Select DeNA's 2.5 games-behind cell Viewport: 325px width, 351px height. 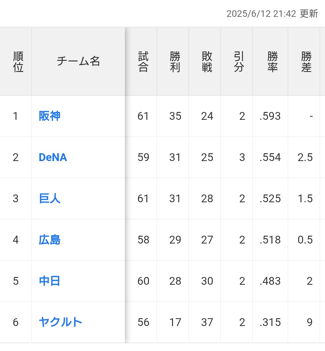click(304, 157)
